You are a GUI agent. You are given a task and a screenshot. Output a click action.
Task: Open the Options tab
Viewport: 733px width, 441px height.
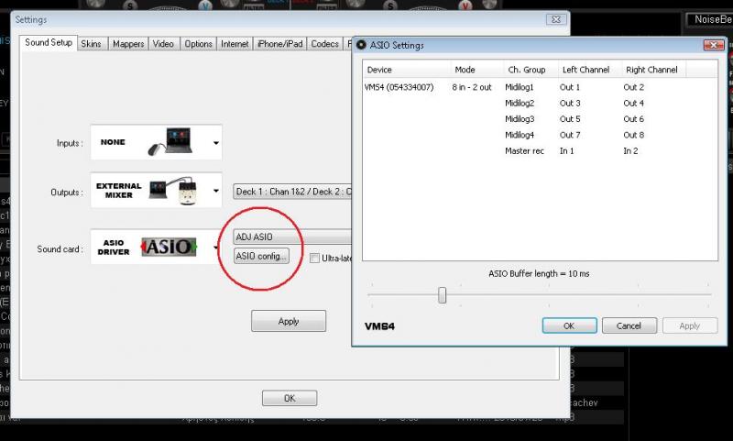(198, 44)
